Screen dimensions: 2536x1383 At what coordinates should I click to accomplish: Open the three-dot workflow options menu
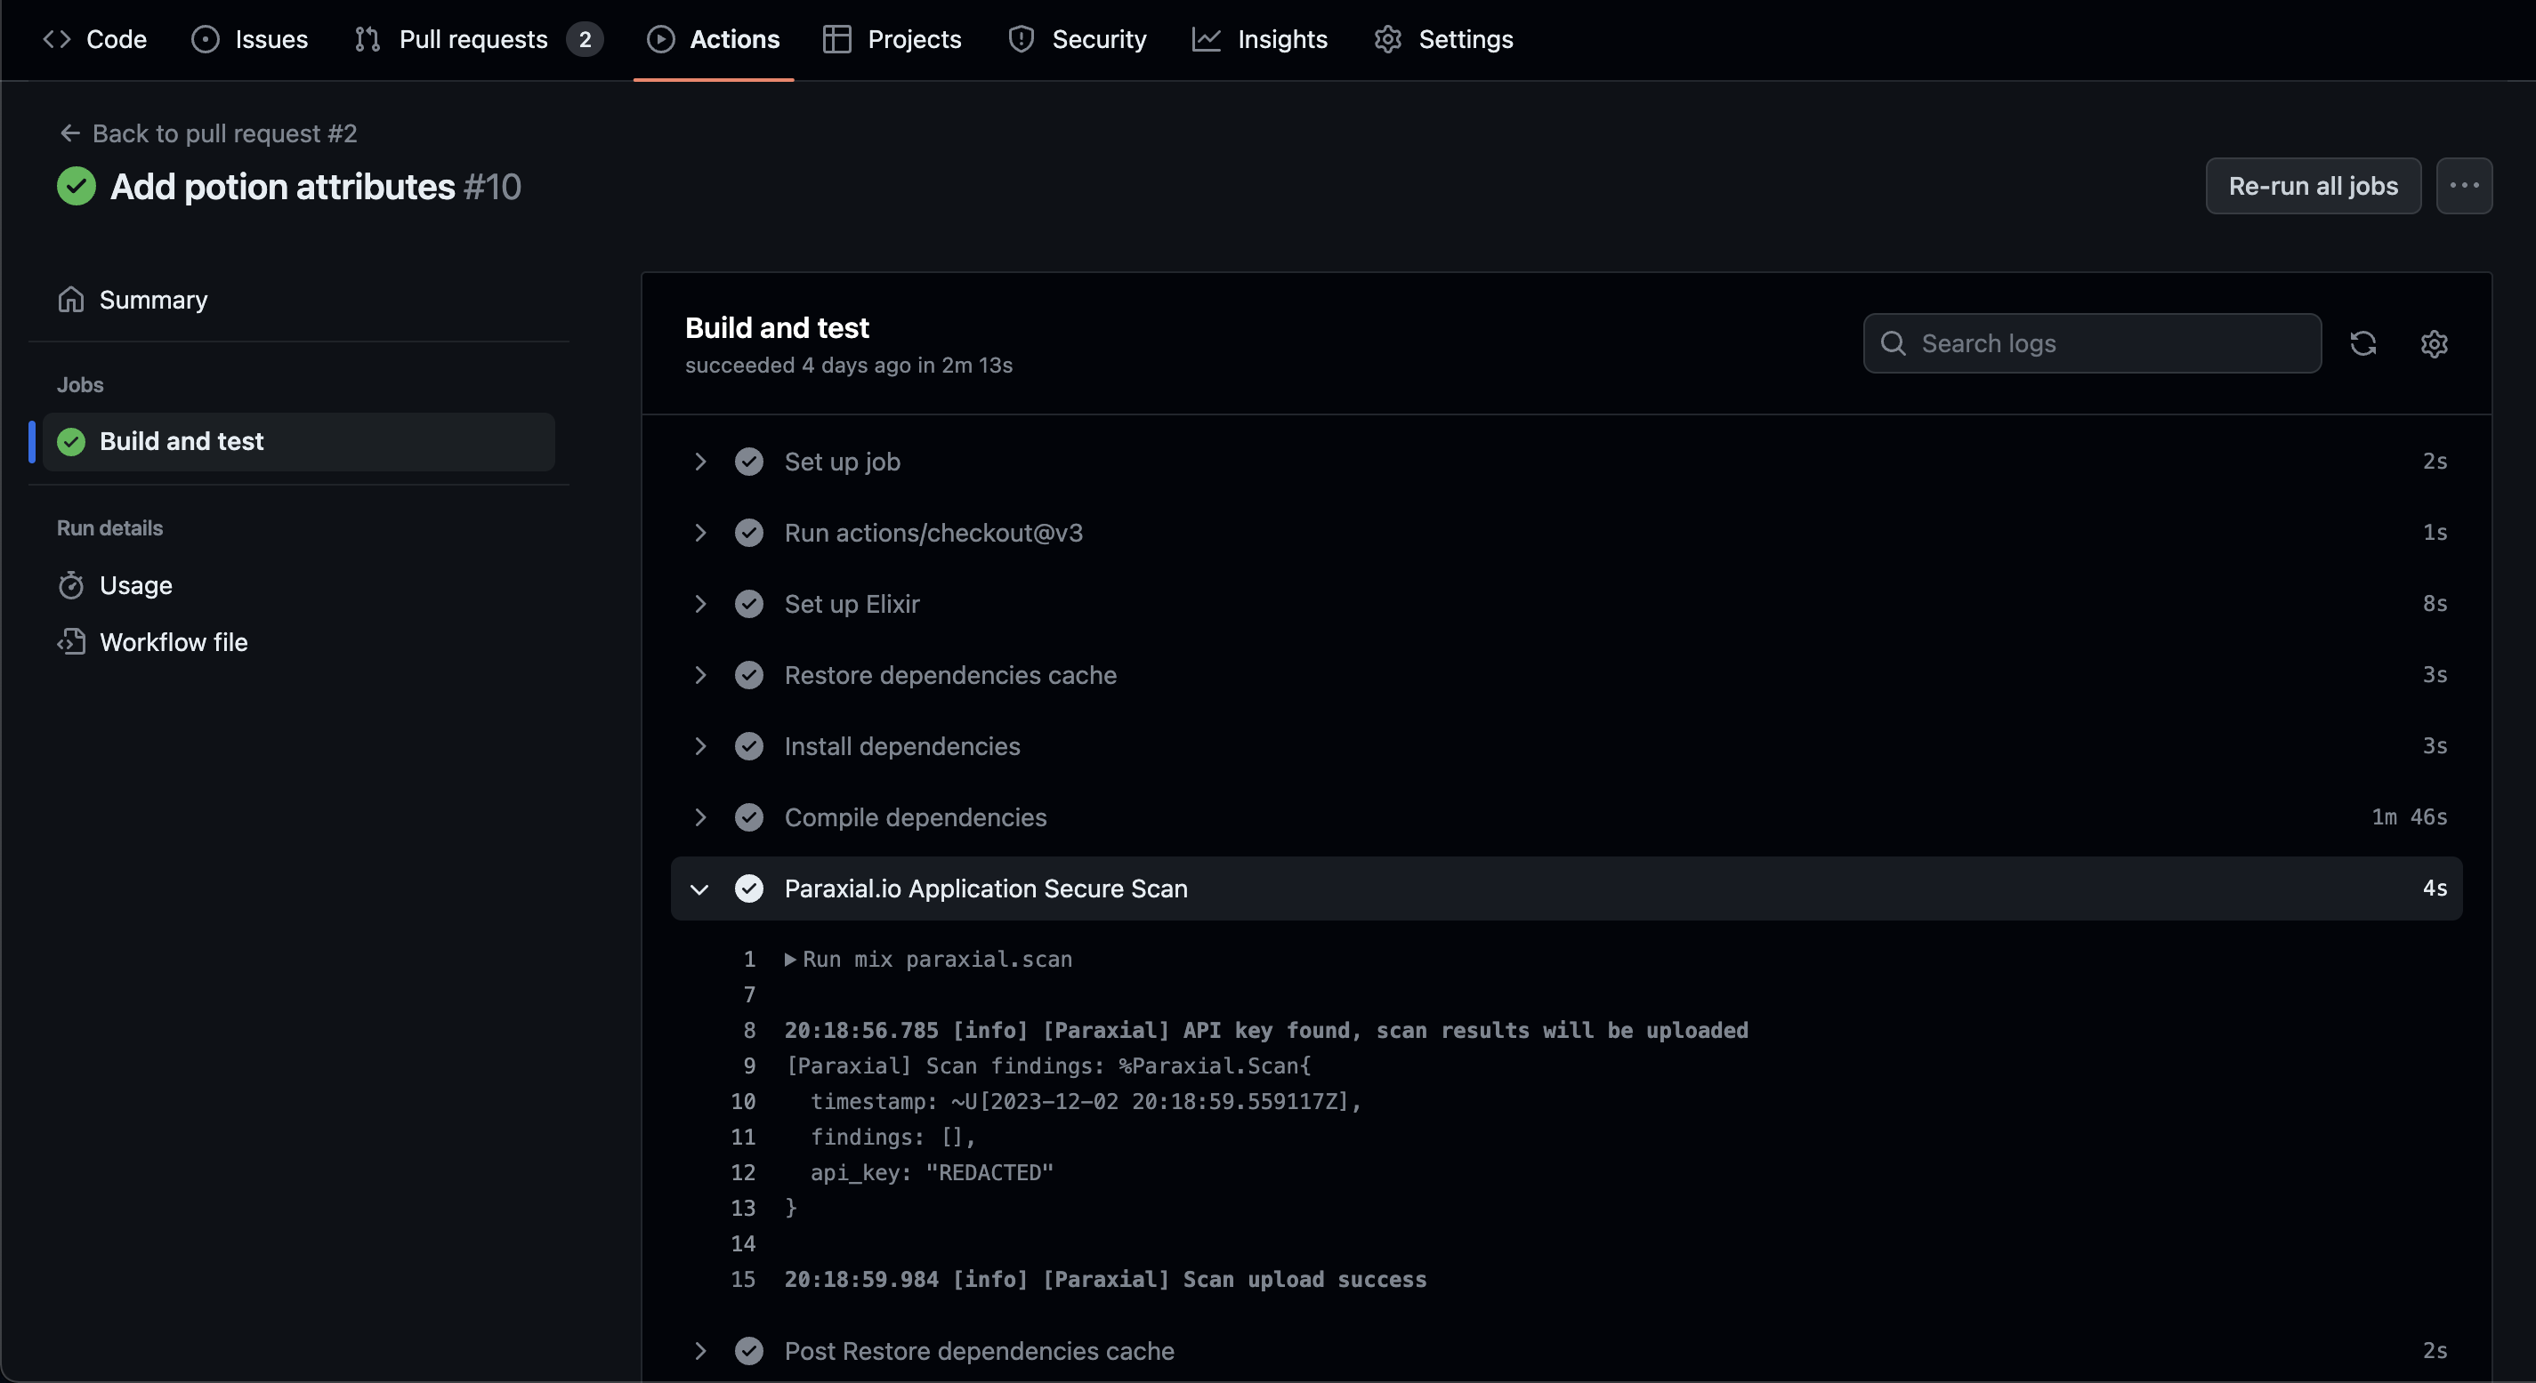[x=2464, y=186]
